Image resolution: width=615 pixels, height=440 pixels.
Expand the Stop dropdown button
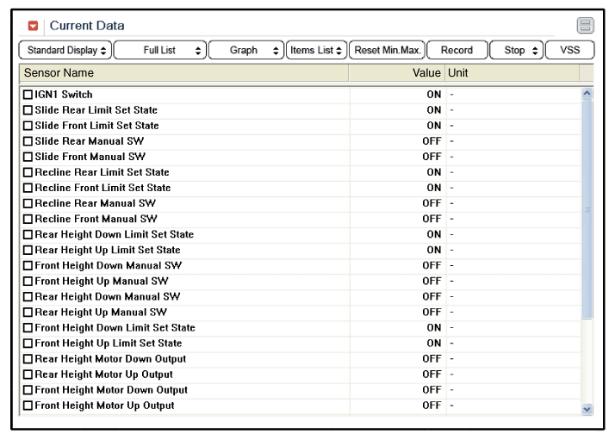tap(517, 50)
